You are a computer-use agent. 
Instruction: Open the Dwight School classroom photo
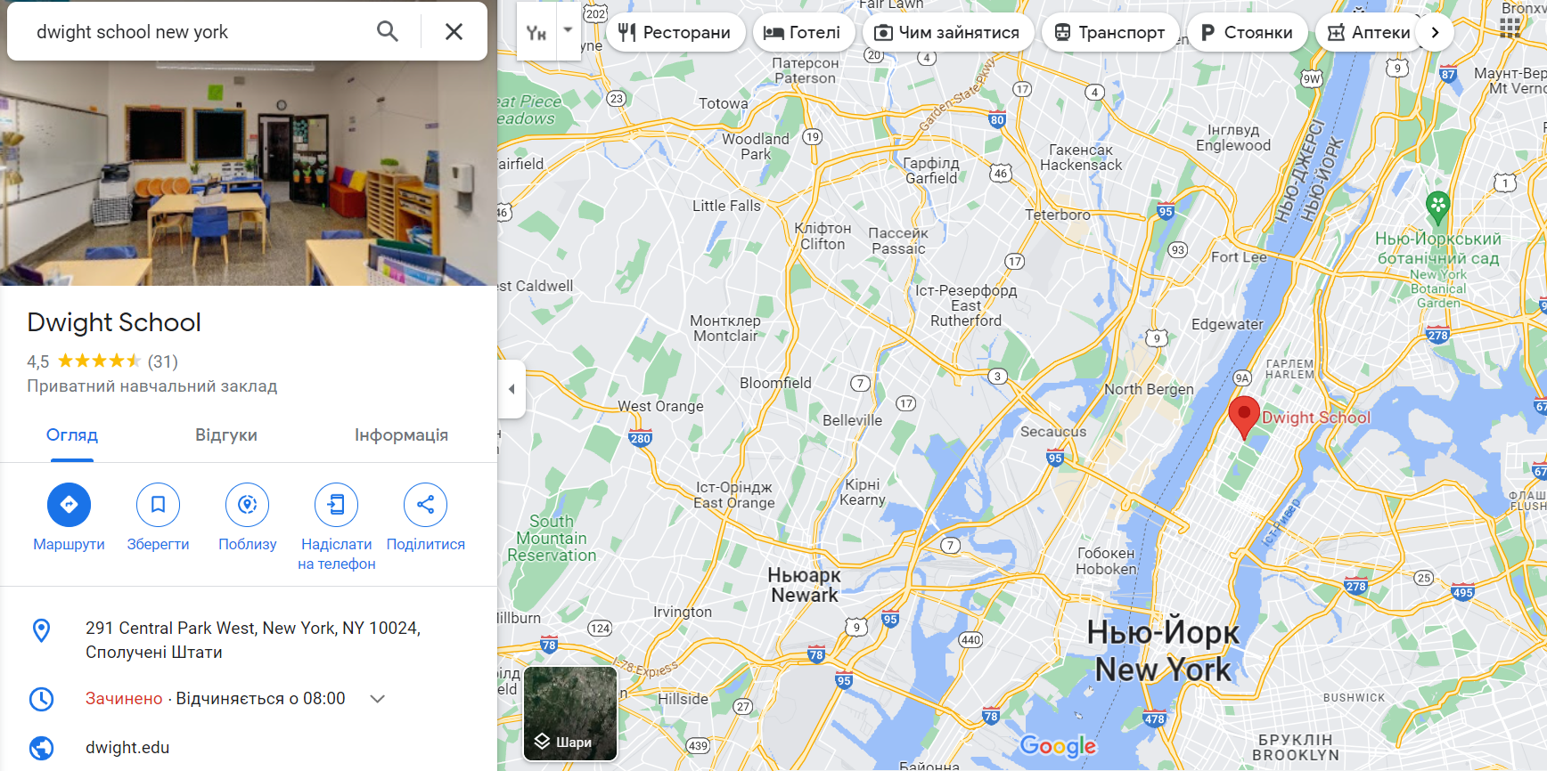[x=249, y=174]
